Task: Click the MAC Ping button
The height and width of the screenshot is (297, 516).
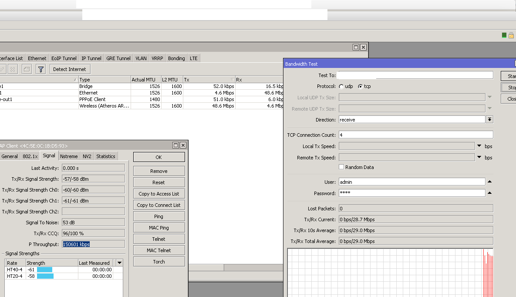Action: (159, 228)
